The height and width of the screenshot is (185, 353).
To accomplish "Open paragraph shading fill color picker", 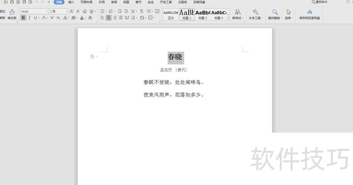I will 142,18.
